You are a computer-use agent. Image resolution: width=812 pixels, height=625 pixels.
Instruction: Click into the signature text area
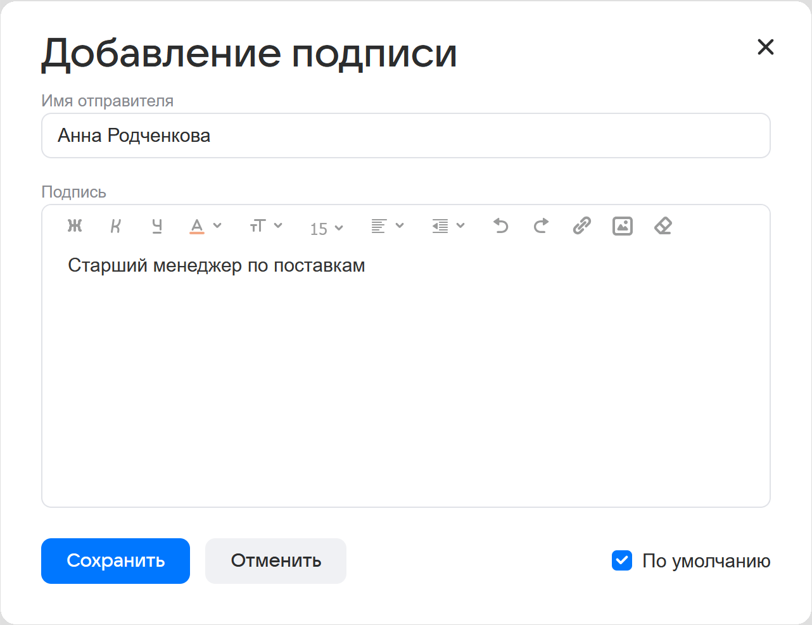[x=405, y=380]
